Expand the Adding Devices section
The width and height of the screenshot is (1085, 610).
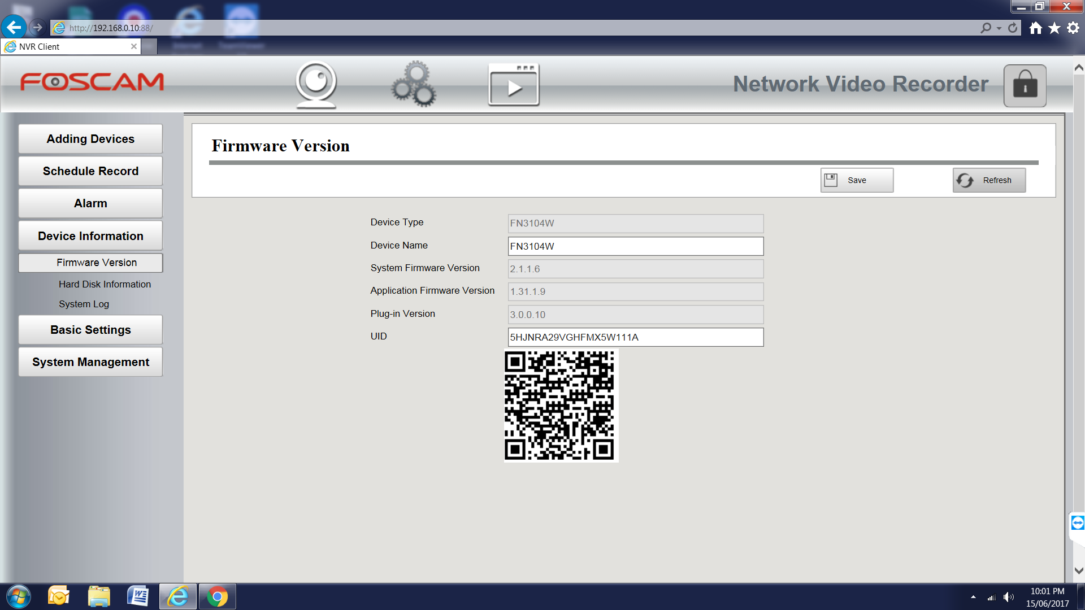(x=90, y=139)
